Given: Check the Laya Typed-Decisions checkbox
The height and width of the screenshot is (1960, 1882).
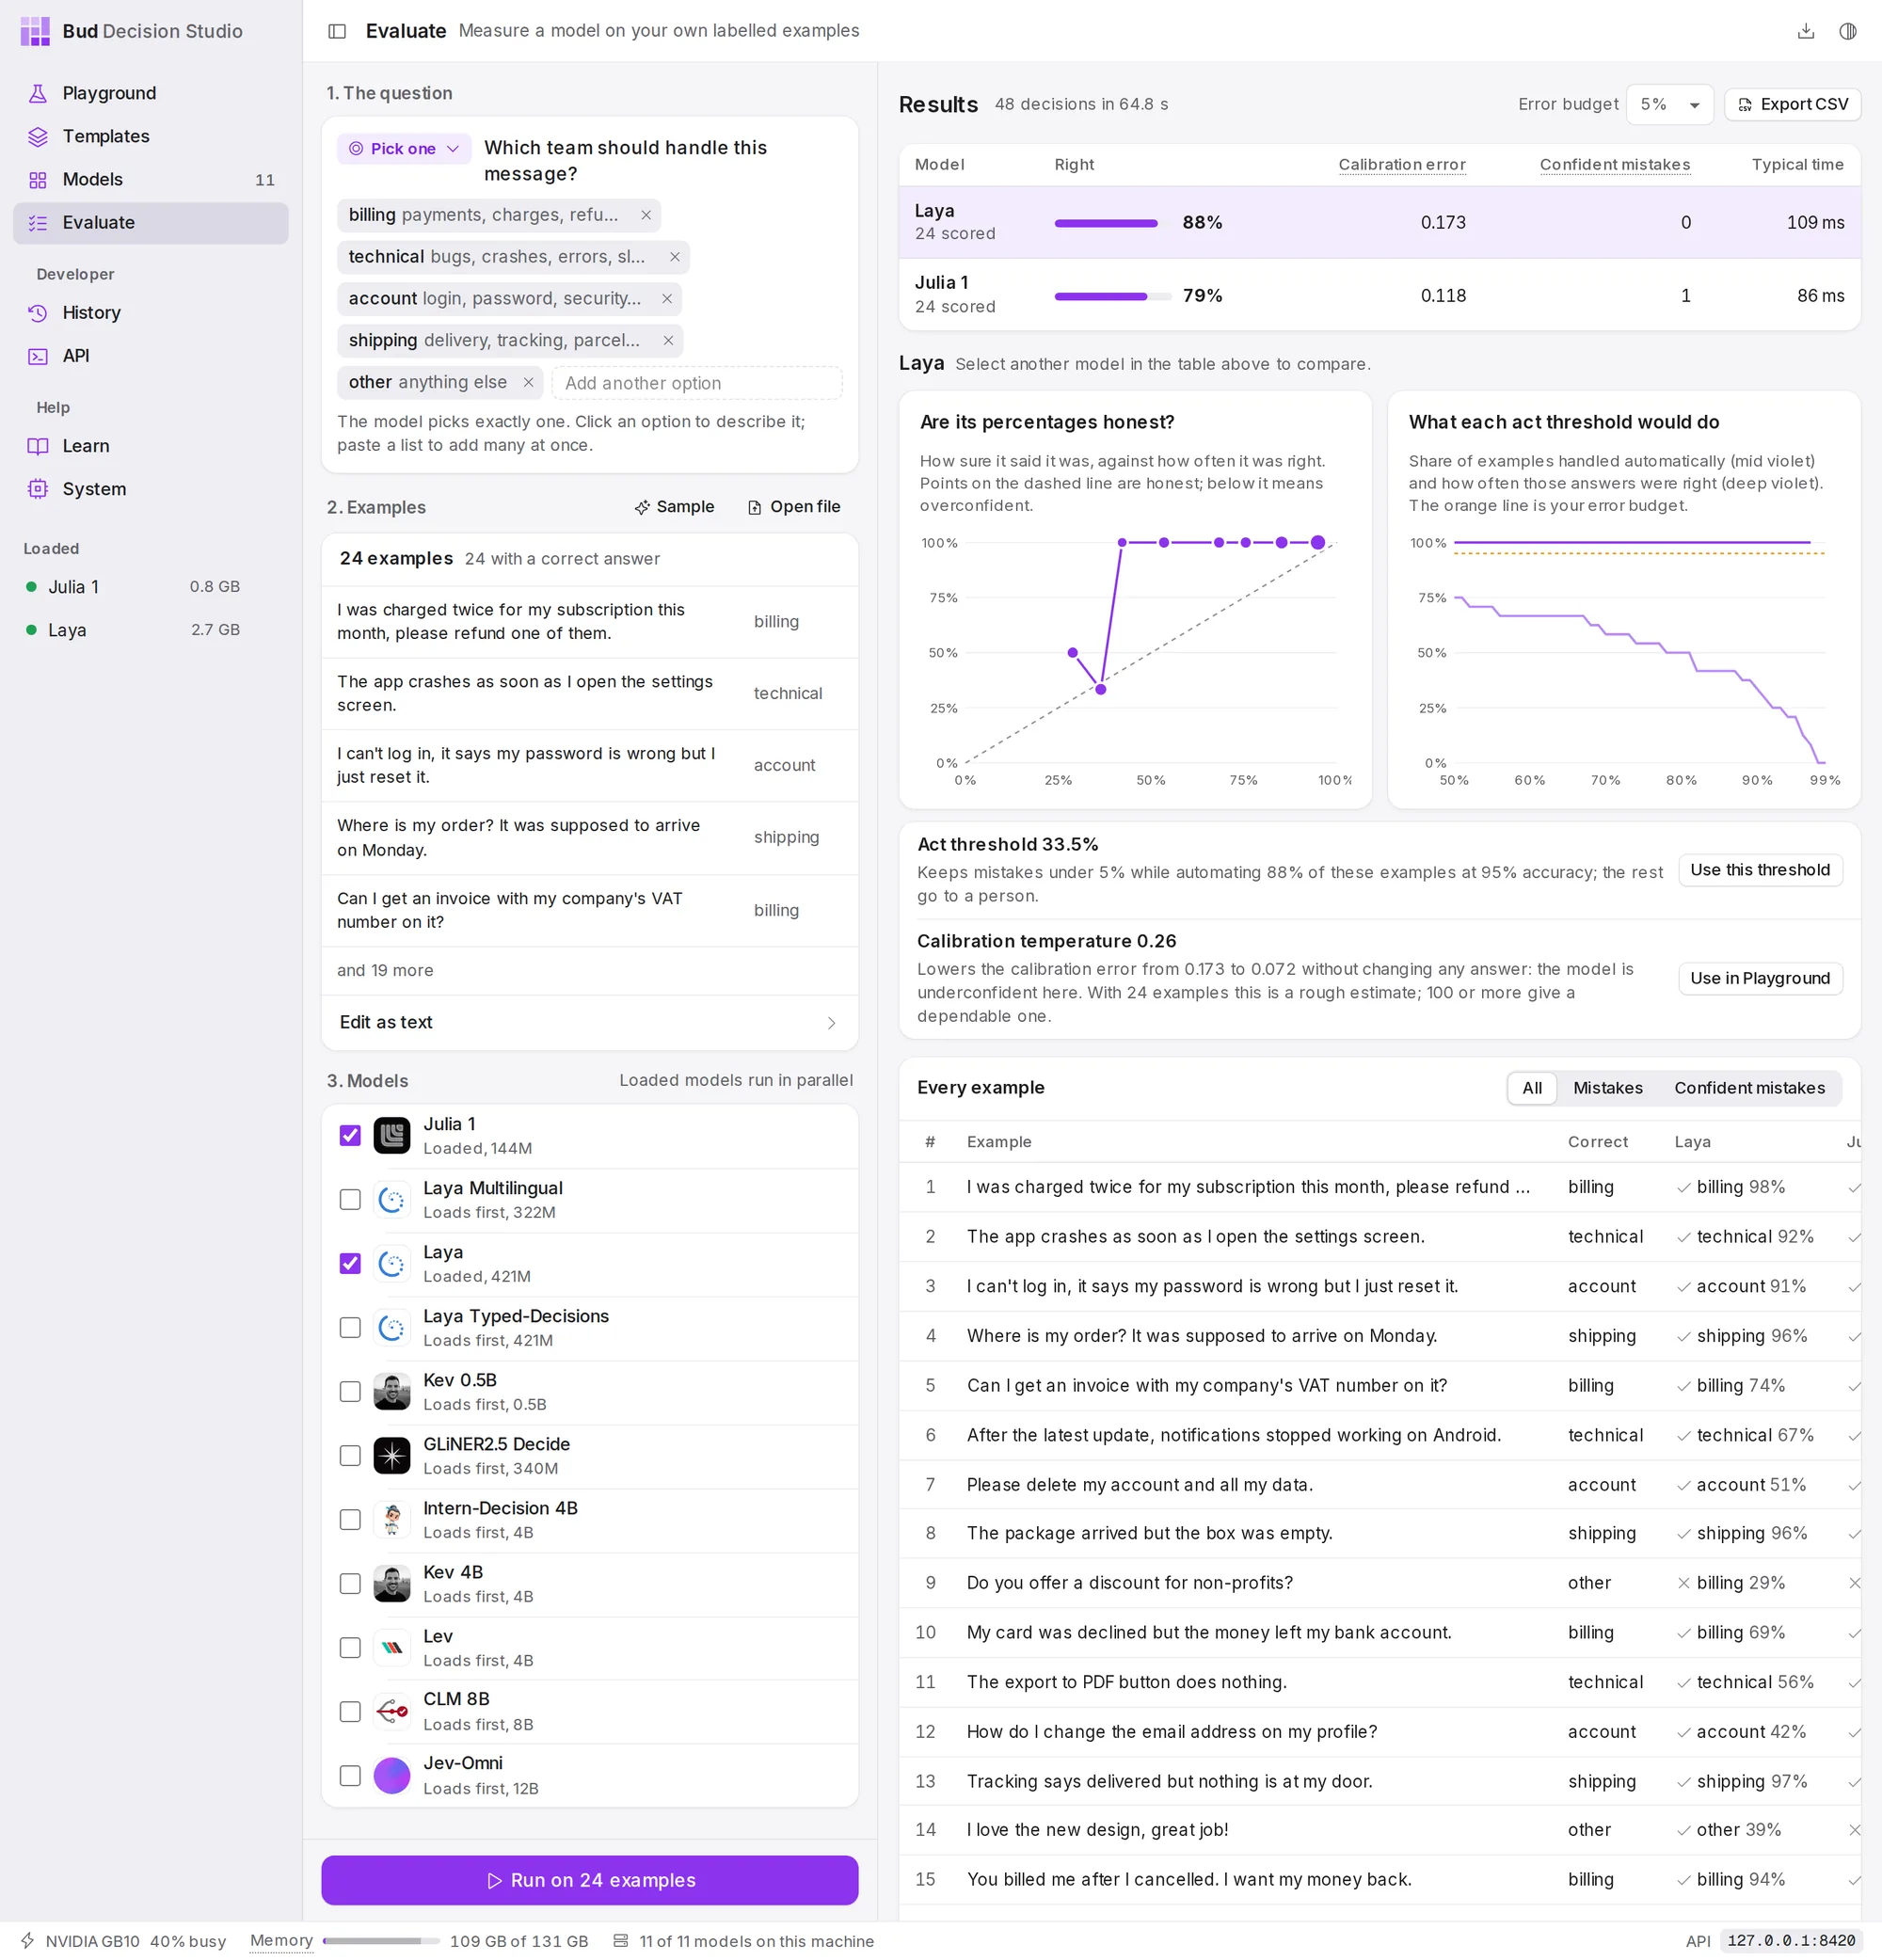Looking at the screenshot, I should tap(350, 1327).
